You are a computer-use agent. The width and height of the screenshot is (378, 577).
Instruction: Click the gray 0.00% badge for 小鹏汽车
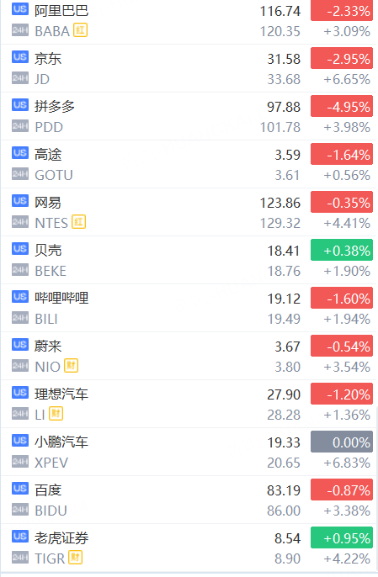[342, 442]
